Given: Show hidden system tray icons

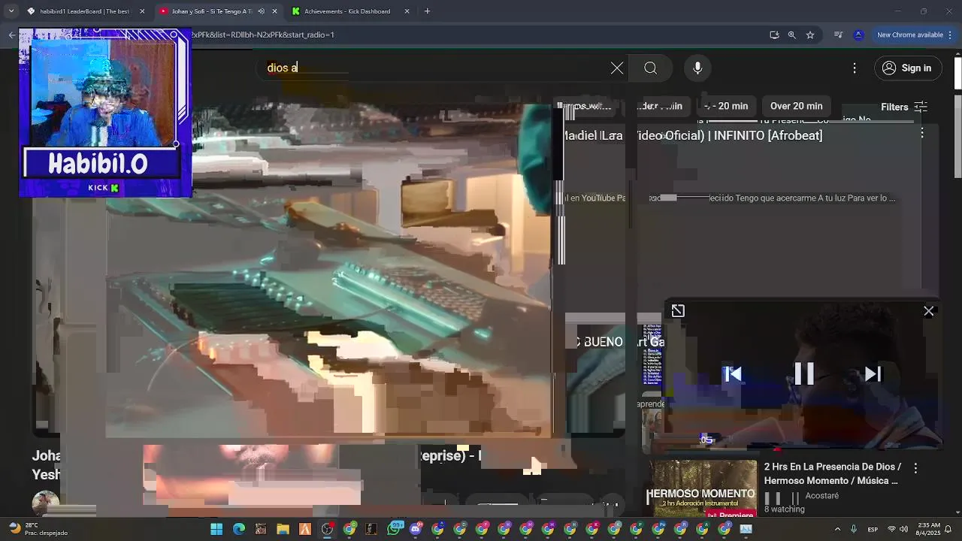Looking at the screenshot, I should coord(837,529).
